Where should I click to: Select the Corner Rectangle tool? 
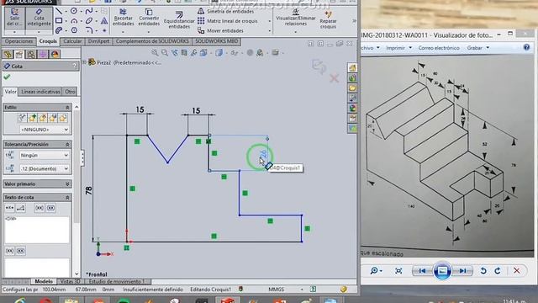click(59, 21)
